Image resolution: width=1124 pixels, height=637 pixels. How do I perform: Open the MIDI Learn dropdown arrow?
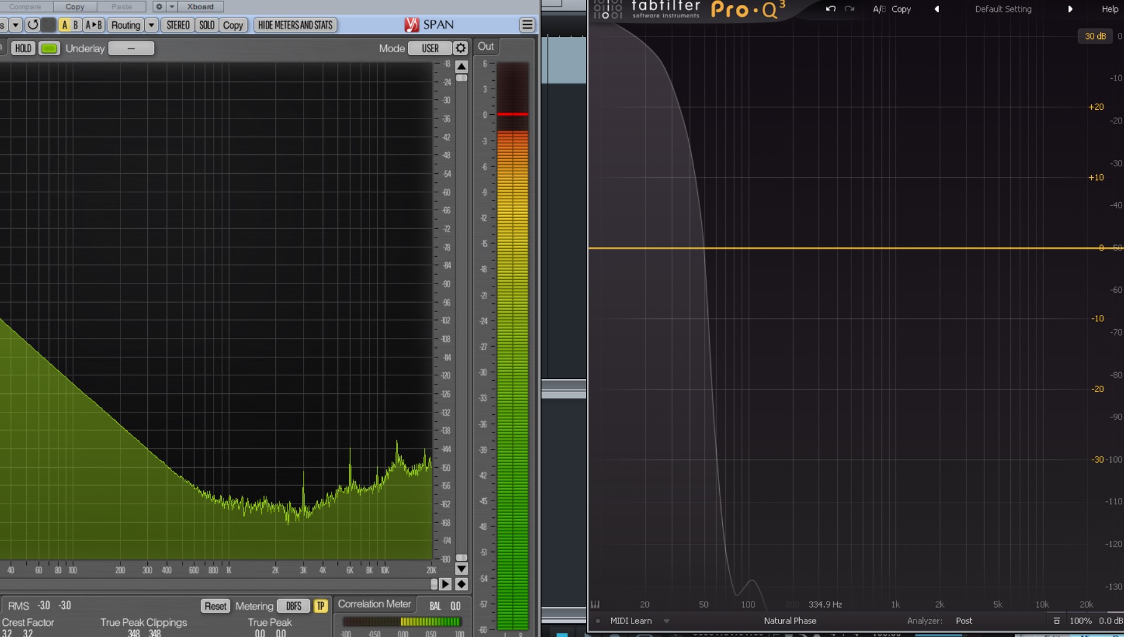(666, 620)
